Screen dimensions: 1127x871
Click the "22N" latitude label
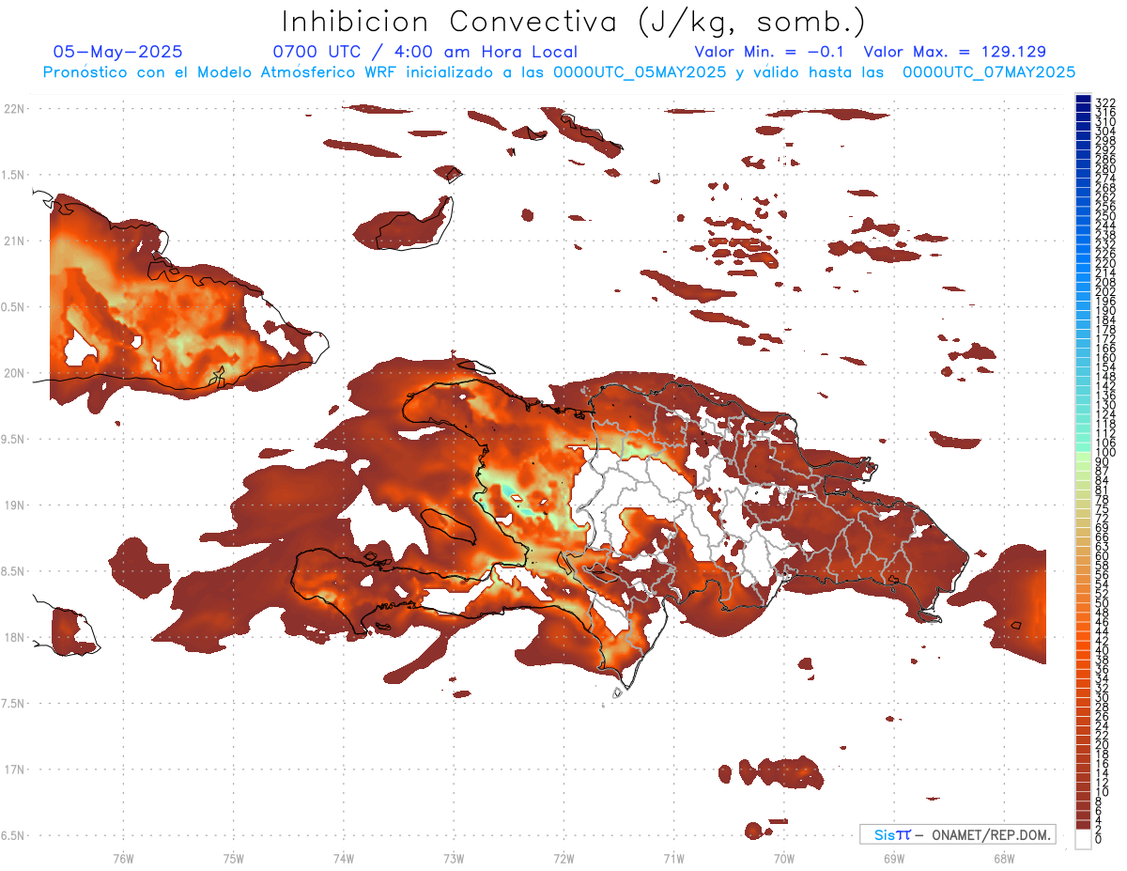click(x=13, y=109)
